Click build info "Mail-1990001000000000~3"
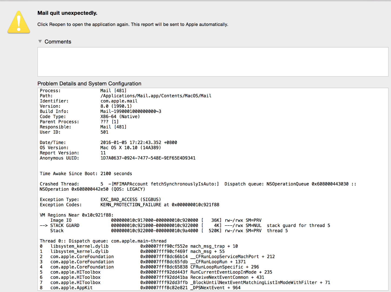Image resolution: width=391 pixels, height=292 pixels. [x=131, y=111]
